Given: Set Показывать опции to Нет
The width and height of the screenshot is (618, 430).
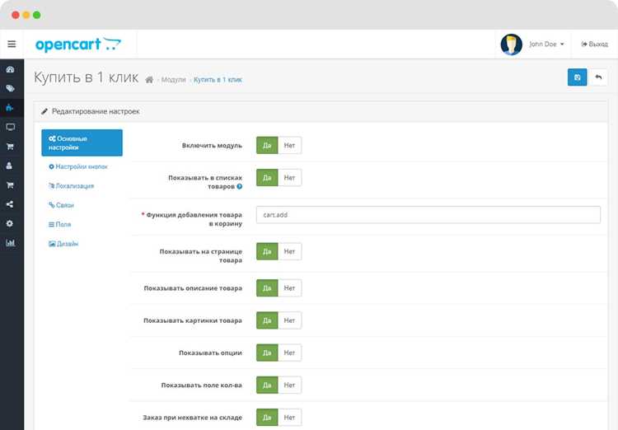Looking at the screenshot, I should (x=289, y=353).
